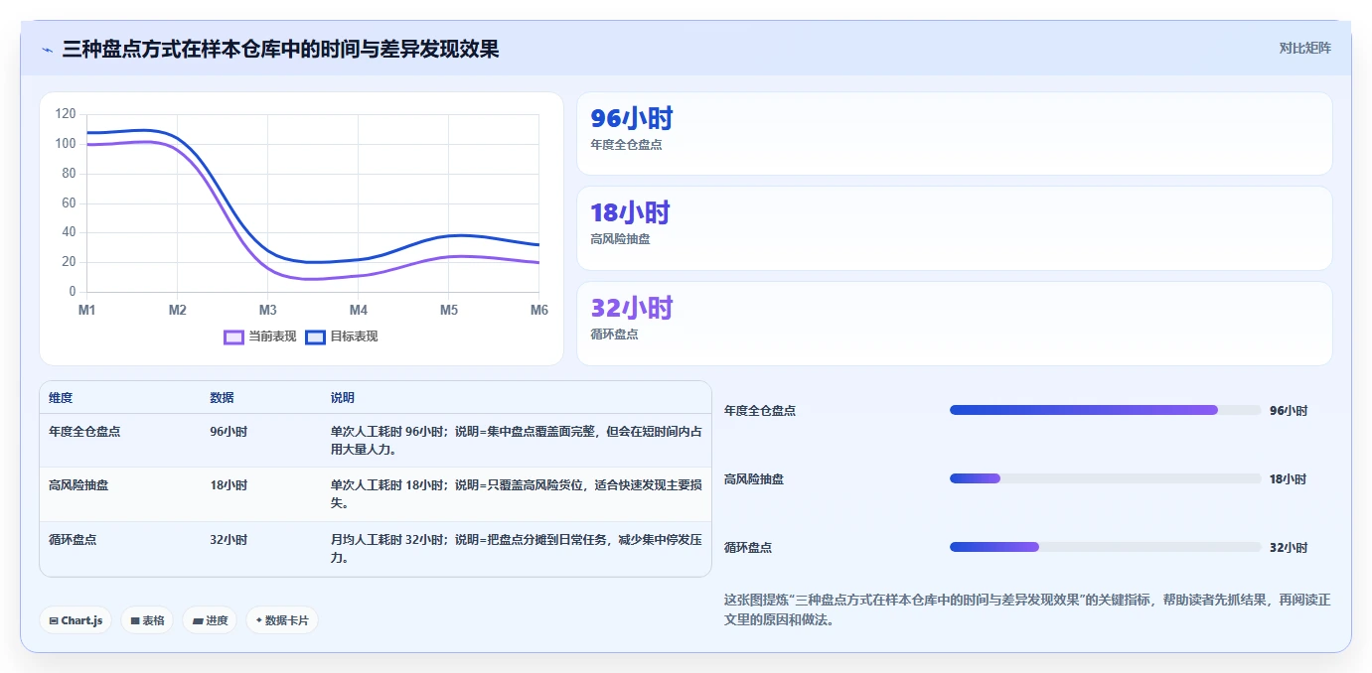Toggle the 目标表现 legend entry
1372x673 pixels.
342,336
